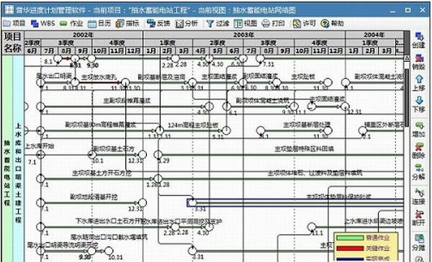Click the 连接 (Connect) sidebar icon
This screenshot has height=262, width=432.
[x=419, y=196]
